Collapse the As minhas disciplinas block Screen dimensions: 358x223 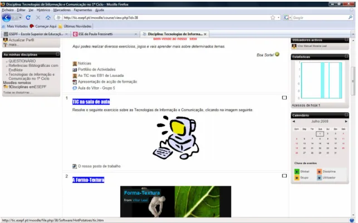[57, 54]
